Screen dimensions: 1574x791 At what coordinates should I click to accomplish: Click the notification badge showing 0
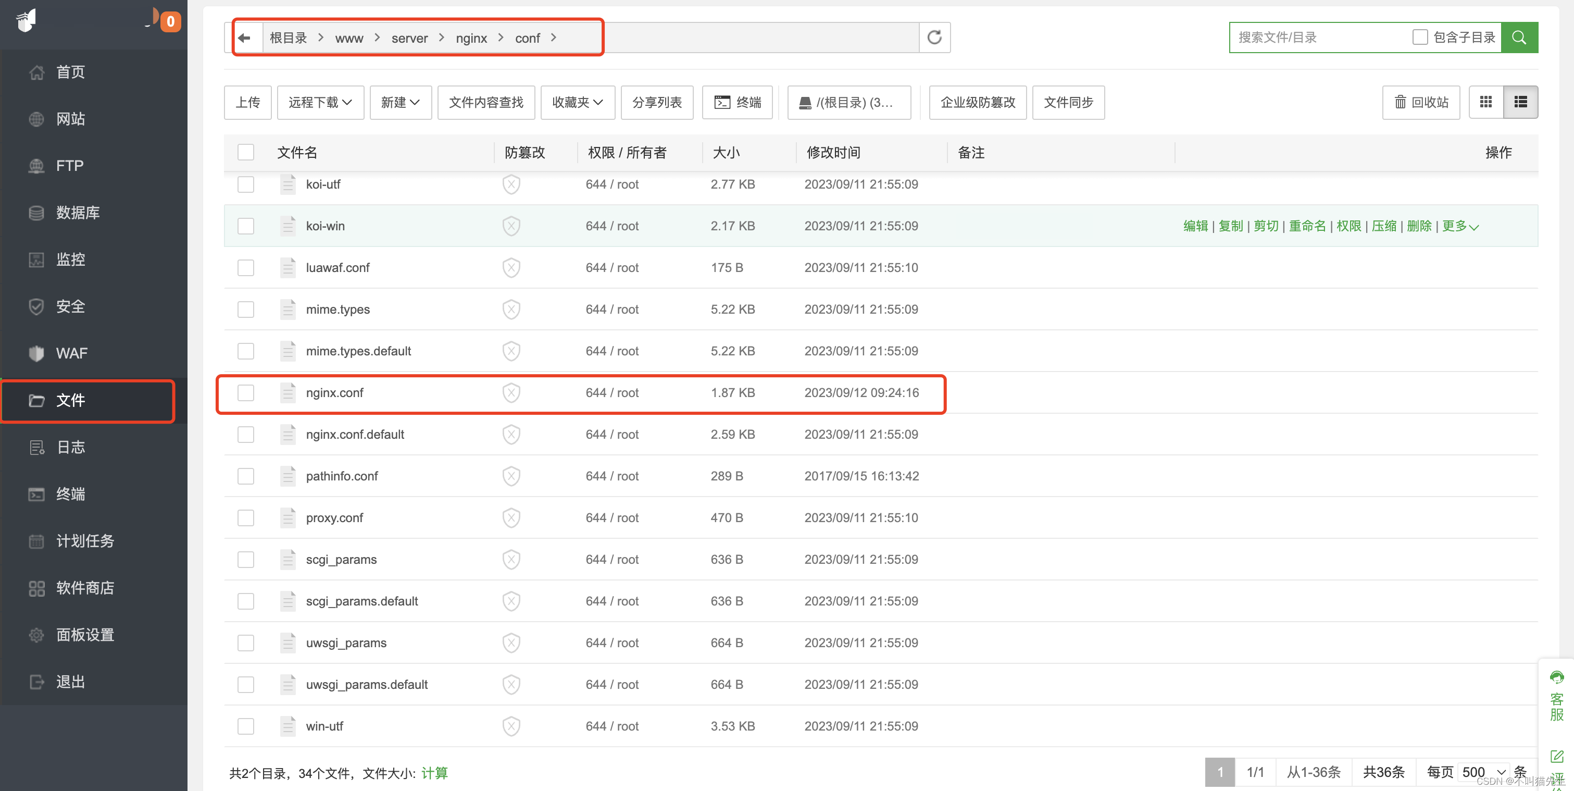click(170, 21)
